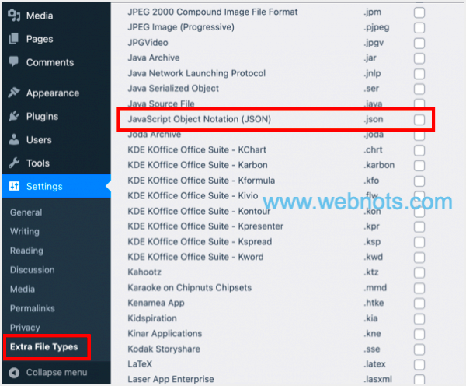
Task: Click the 'Karaoke on Chipnuts Chipsets' text
Action: [190, 287]
